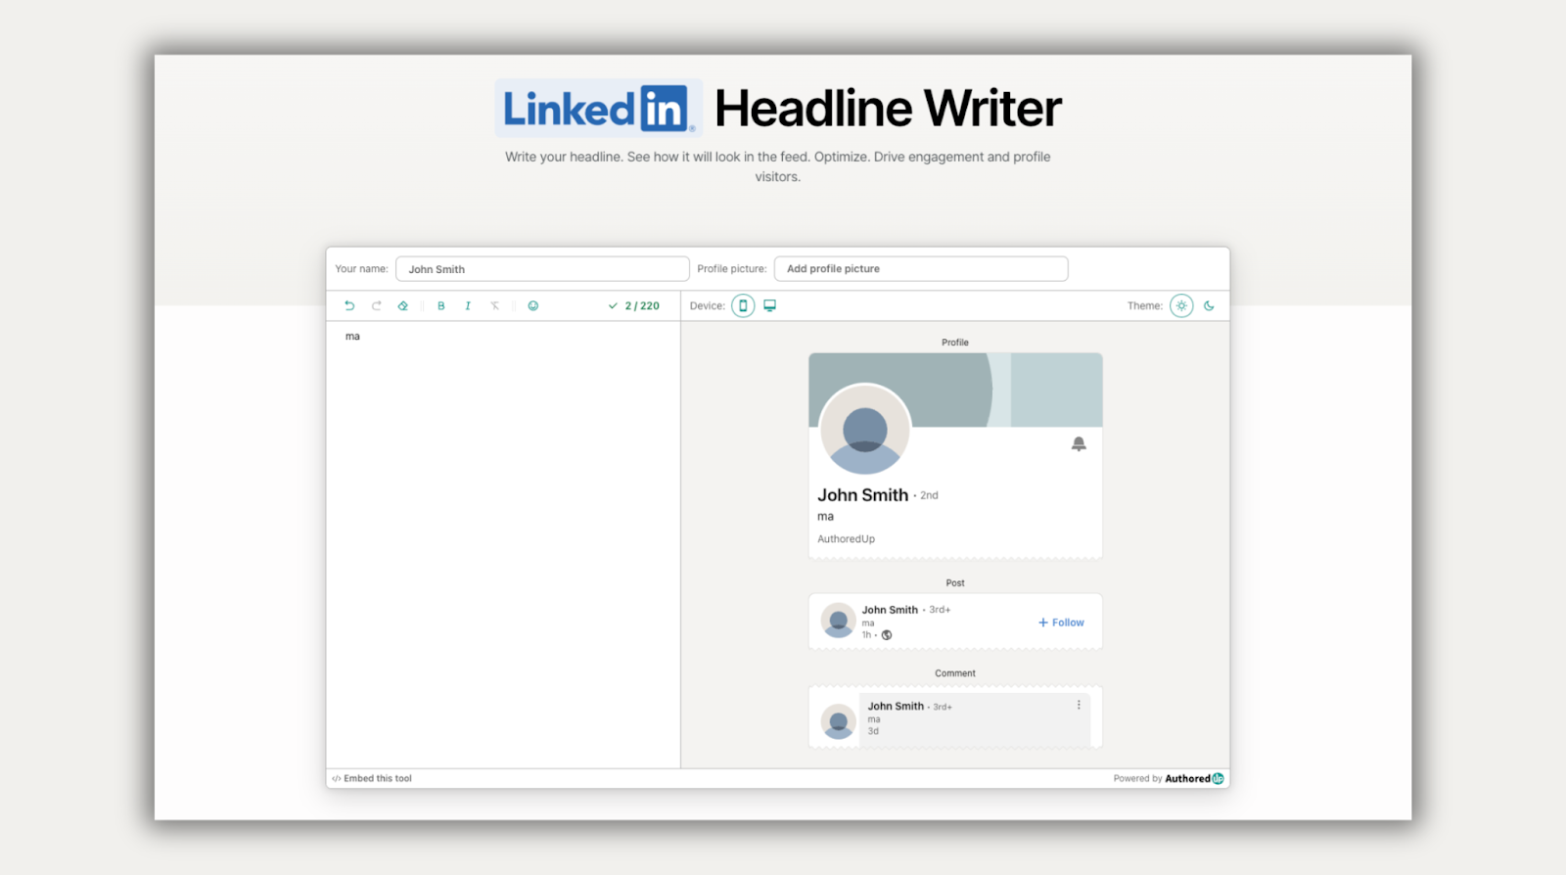Click the avatar in the Post preview

[x=838, y=621]
